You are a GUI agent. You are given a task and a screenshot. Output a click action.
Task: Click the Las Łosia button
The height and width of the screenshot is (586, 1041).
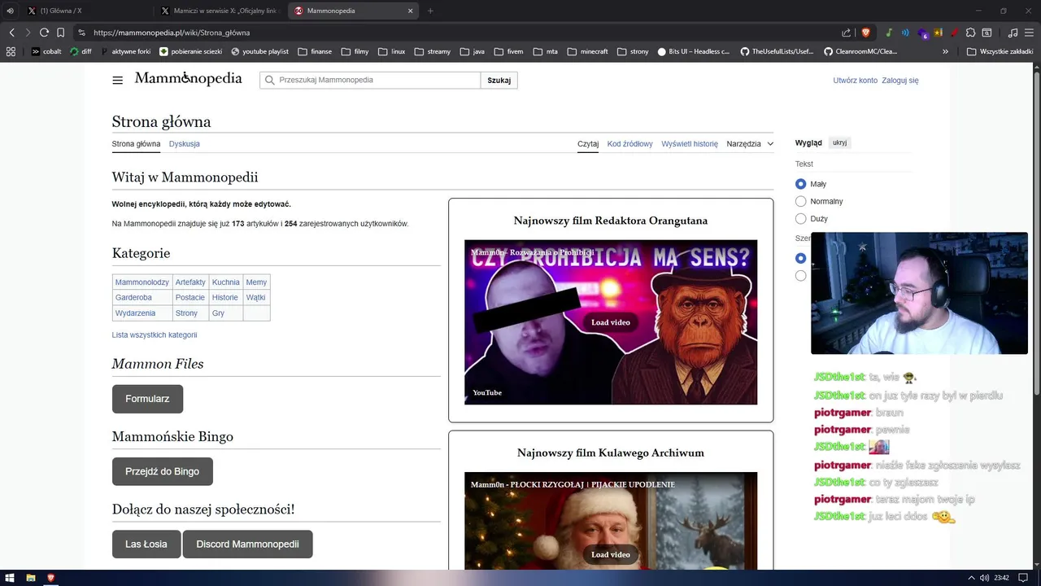pos(146,544)
